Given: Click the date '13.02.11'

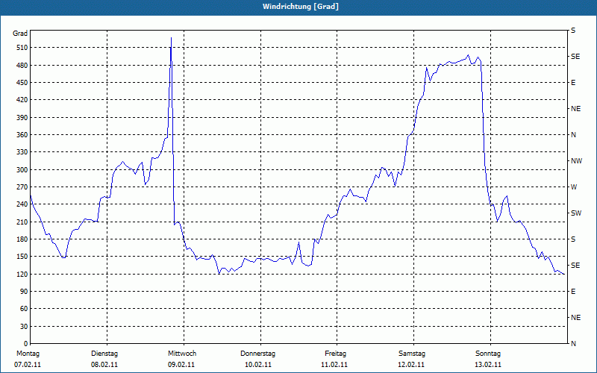Looking at the screenshot, I should pos(488,365).
